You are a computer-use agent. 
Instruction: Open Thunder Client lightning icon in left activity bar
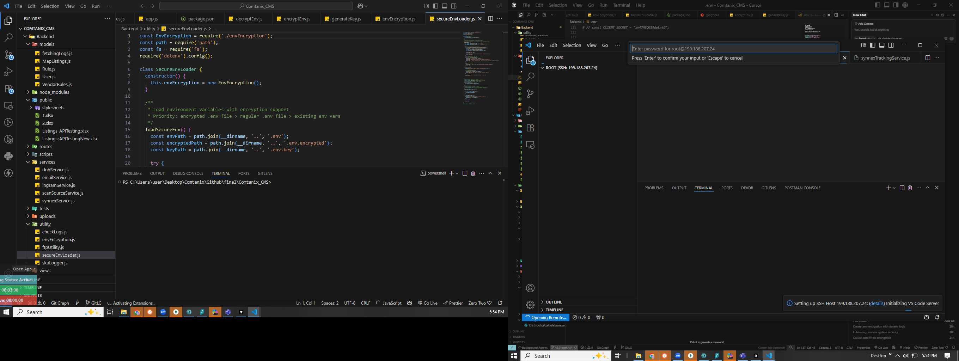point(8,173)
